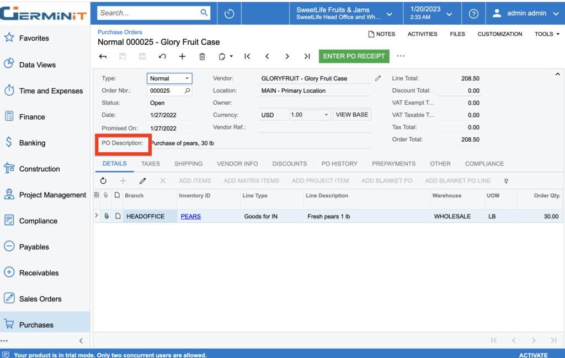Collapse the order summary form panel
Image resolution: width=565 pixels, height=358 pixels.
[557, 74]
